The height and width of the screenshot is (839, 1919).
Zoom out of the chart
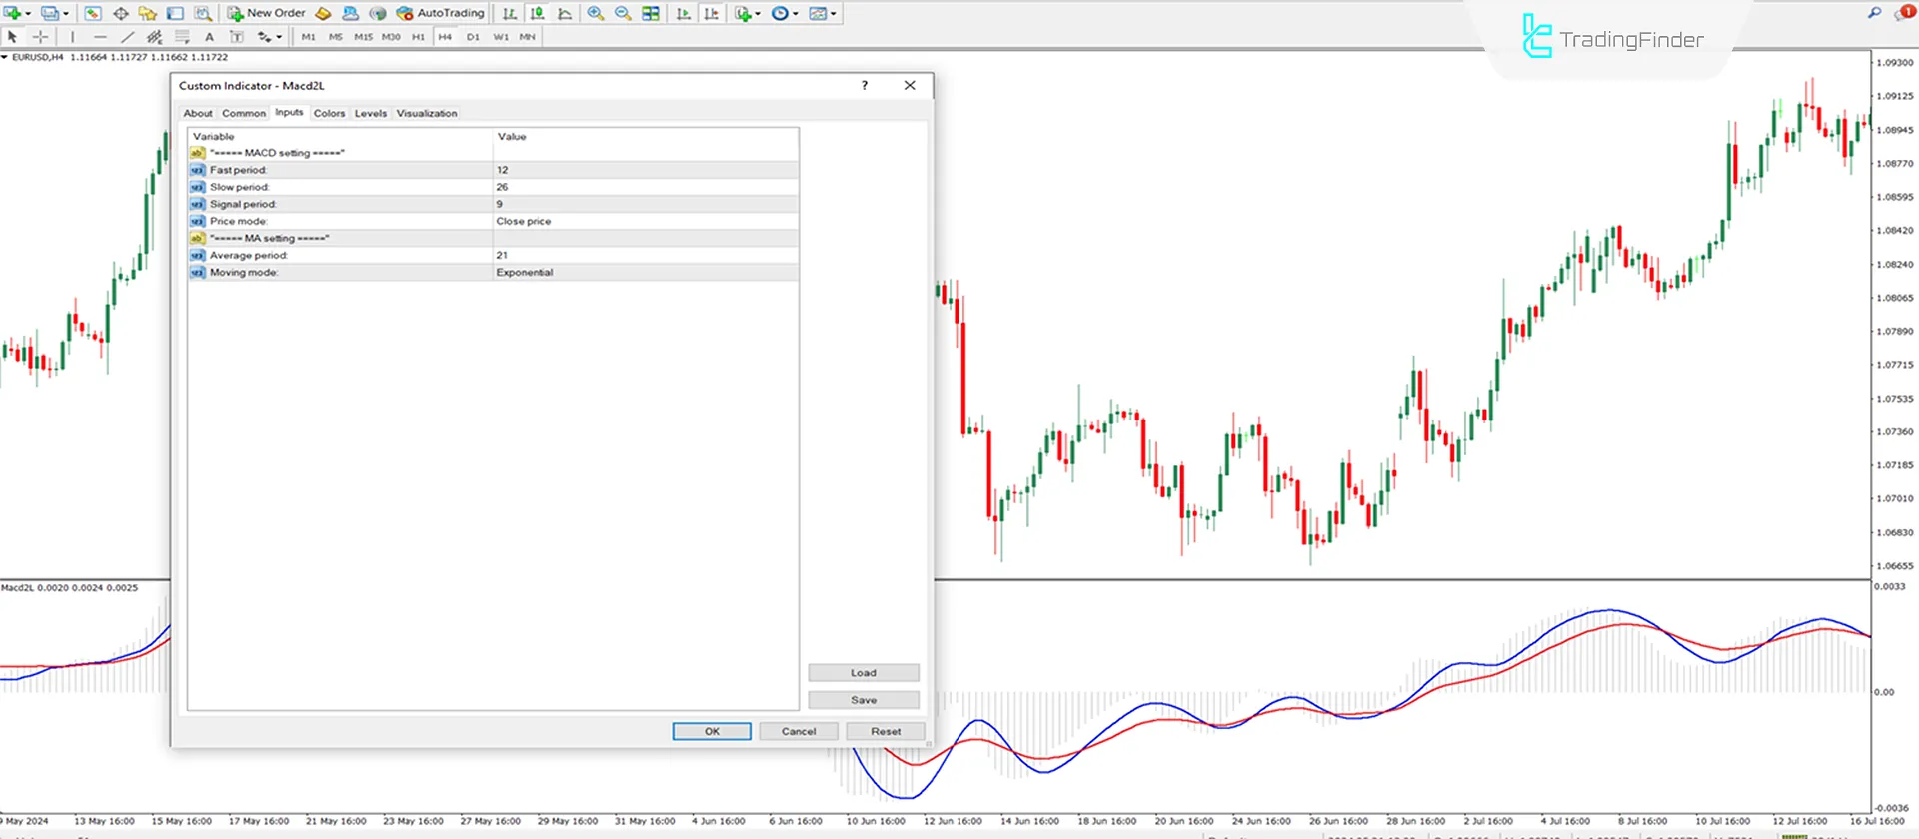(x=623, y=13)
